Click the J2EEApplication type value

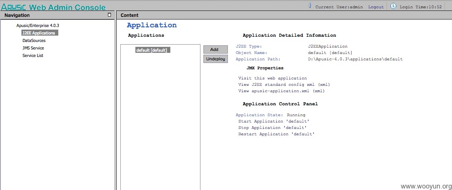coord(328,46)
